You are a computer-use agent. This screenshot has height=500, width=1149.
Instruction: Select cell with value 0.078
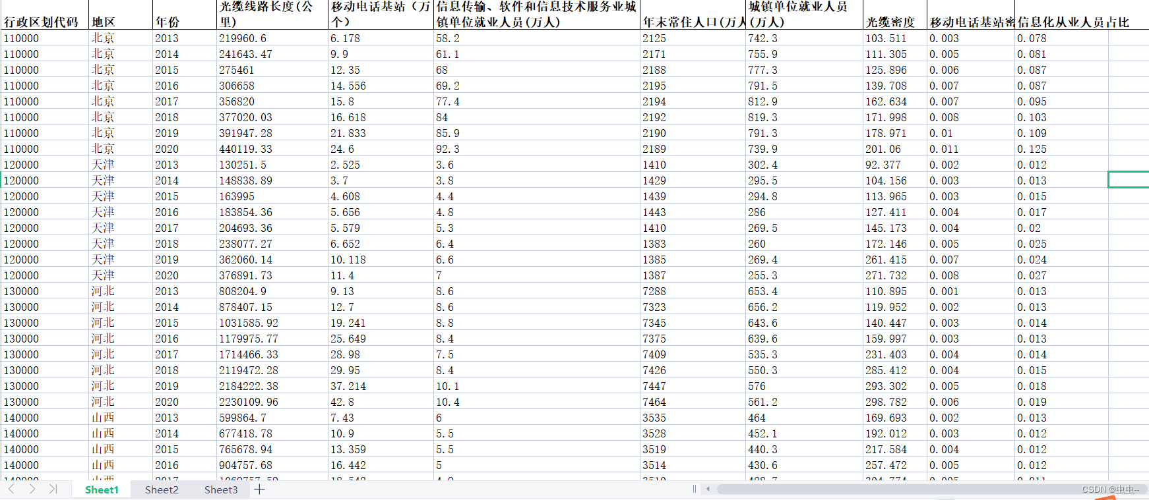1061,38
